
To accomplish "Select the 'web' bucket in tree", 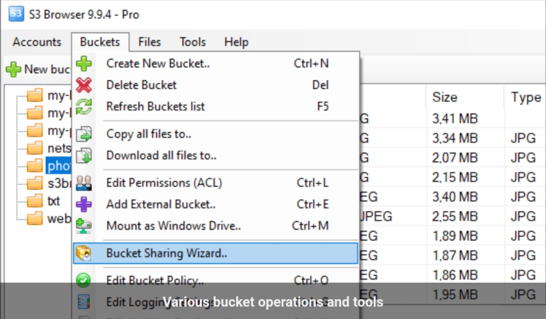I will click(x=59, y=219).
